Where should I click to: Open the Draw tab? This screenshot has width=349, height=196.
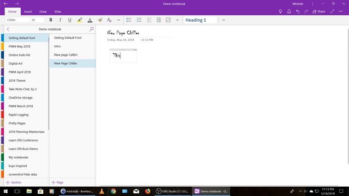43,11
